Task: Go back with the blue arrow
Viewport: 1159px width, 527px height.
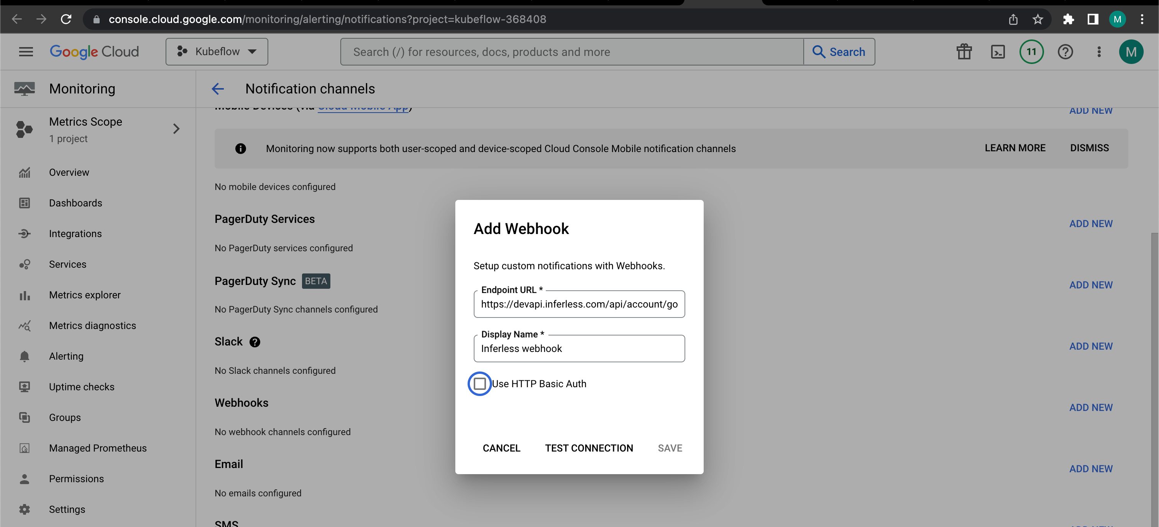Action: 218,88
